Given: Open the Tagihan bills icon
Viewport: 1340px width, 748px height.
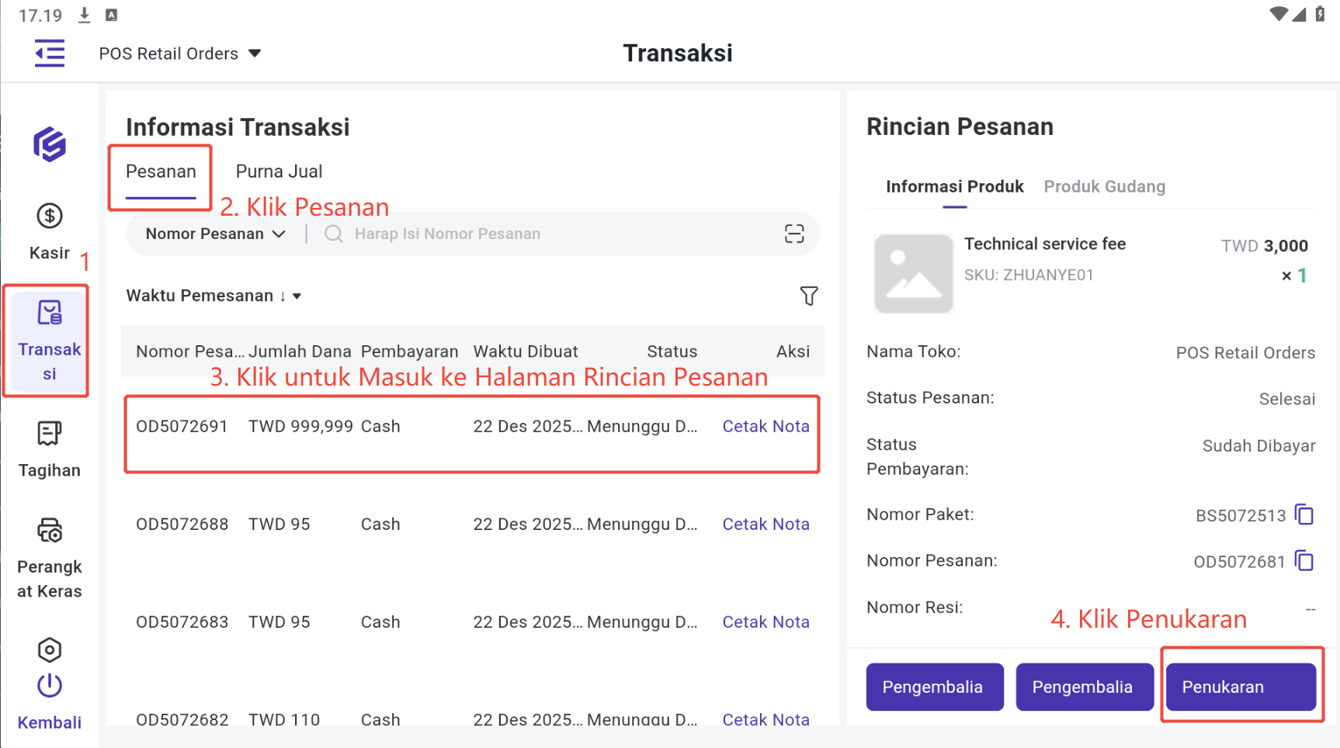Looking at the screenshot, I should pyautogui.click(x=50, y=434).
